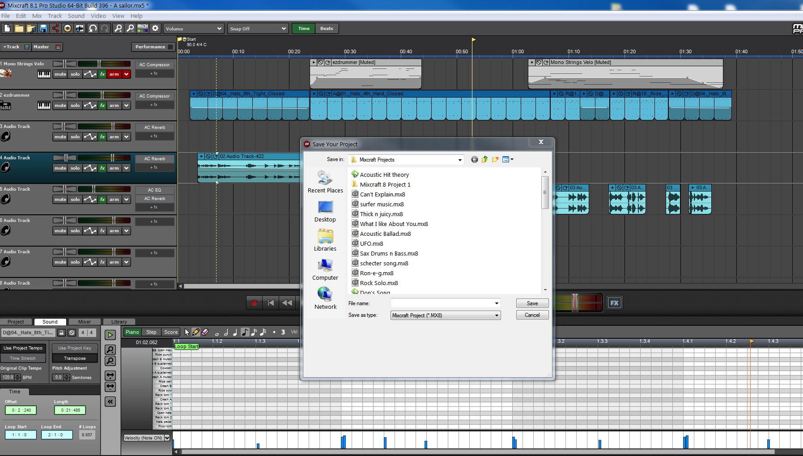Switch the timeline to Beats mode
The width and height of the screenshot is (803, 456).
click(327, 29)
